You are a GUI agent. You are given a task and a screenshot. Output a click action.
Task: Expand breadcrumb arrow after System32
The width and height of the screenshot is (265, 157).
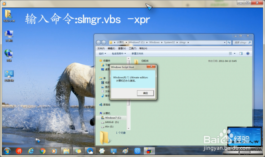[x=177, y=42]
